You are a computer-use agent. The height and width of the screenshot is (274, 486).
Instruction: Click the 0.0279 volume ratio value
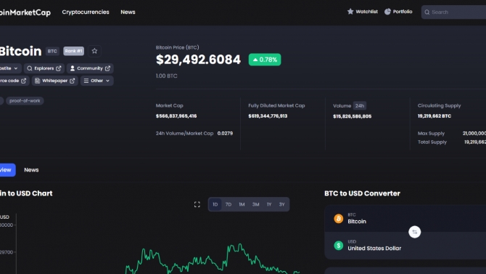click(225, 133)
